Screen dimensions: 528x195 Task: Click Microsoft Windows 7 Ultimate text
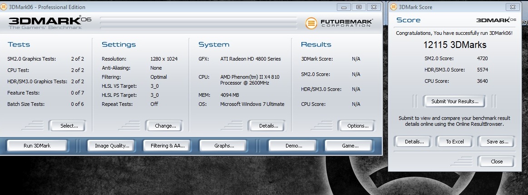click(252, 104)
